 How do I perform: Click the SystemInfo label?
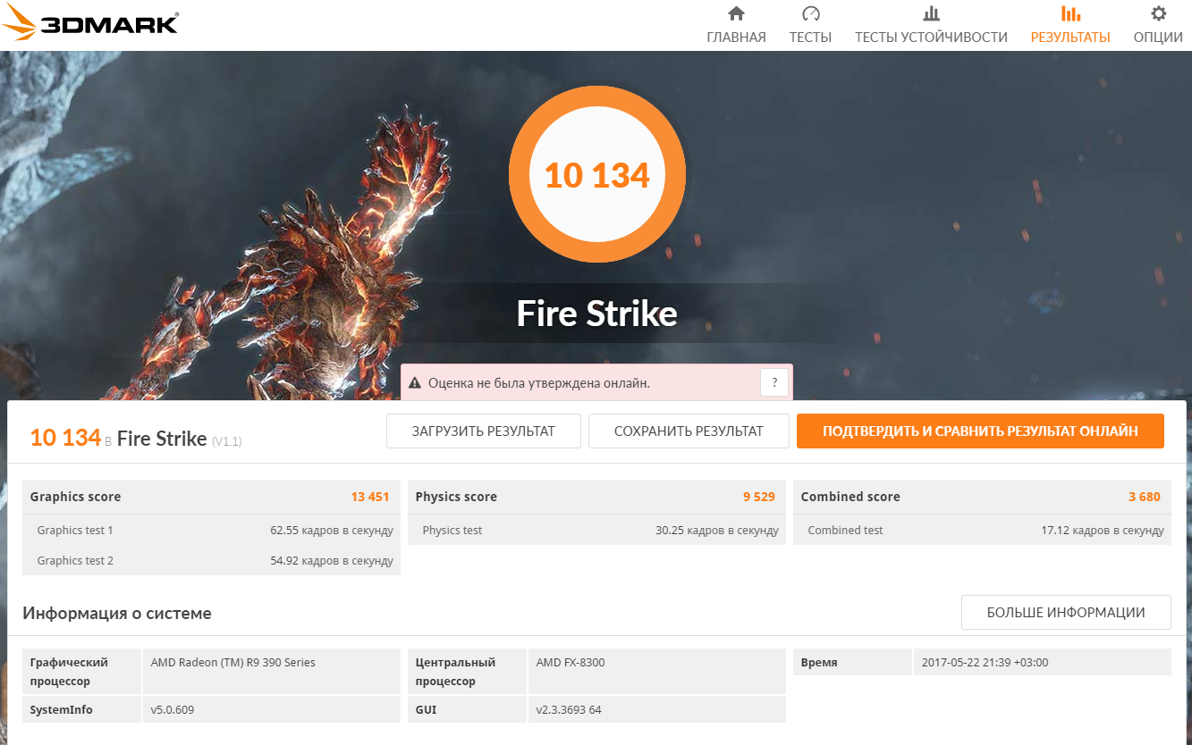61,710
